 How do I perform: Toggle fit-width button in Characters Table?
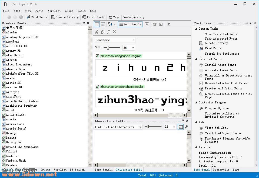(181, 127)
